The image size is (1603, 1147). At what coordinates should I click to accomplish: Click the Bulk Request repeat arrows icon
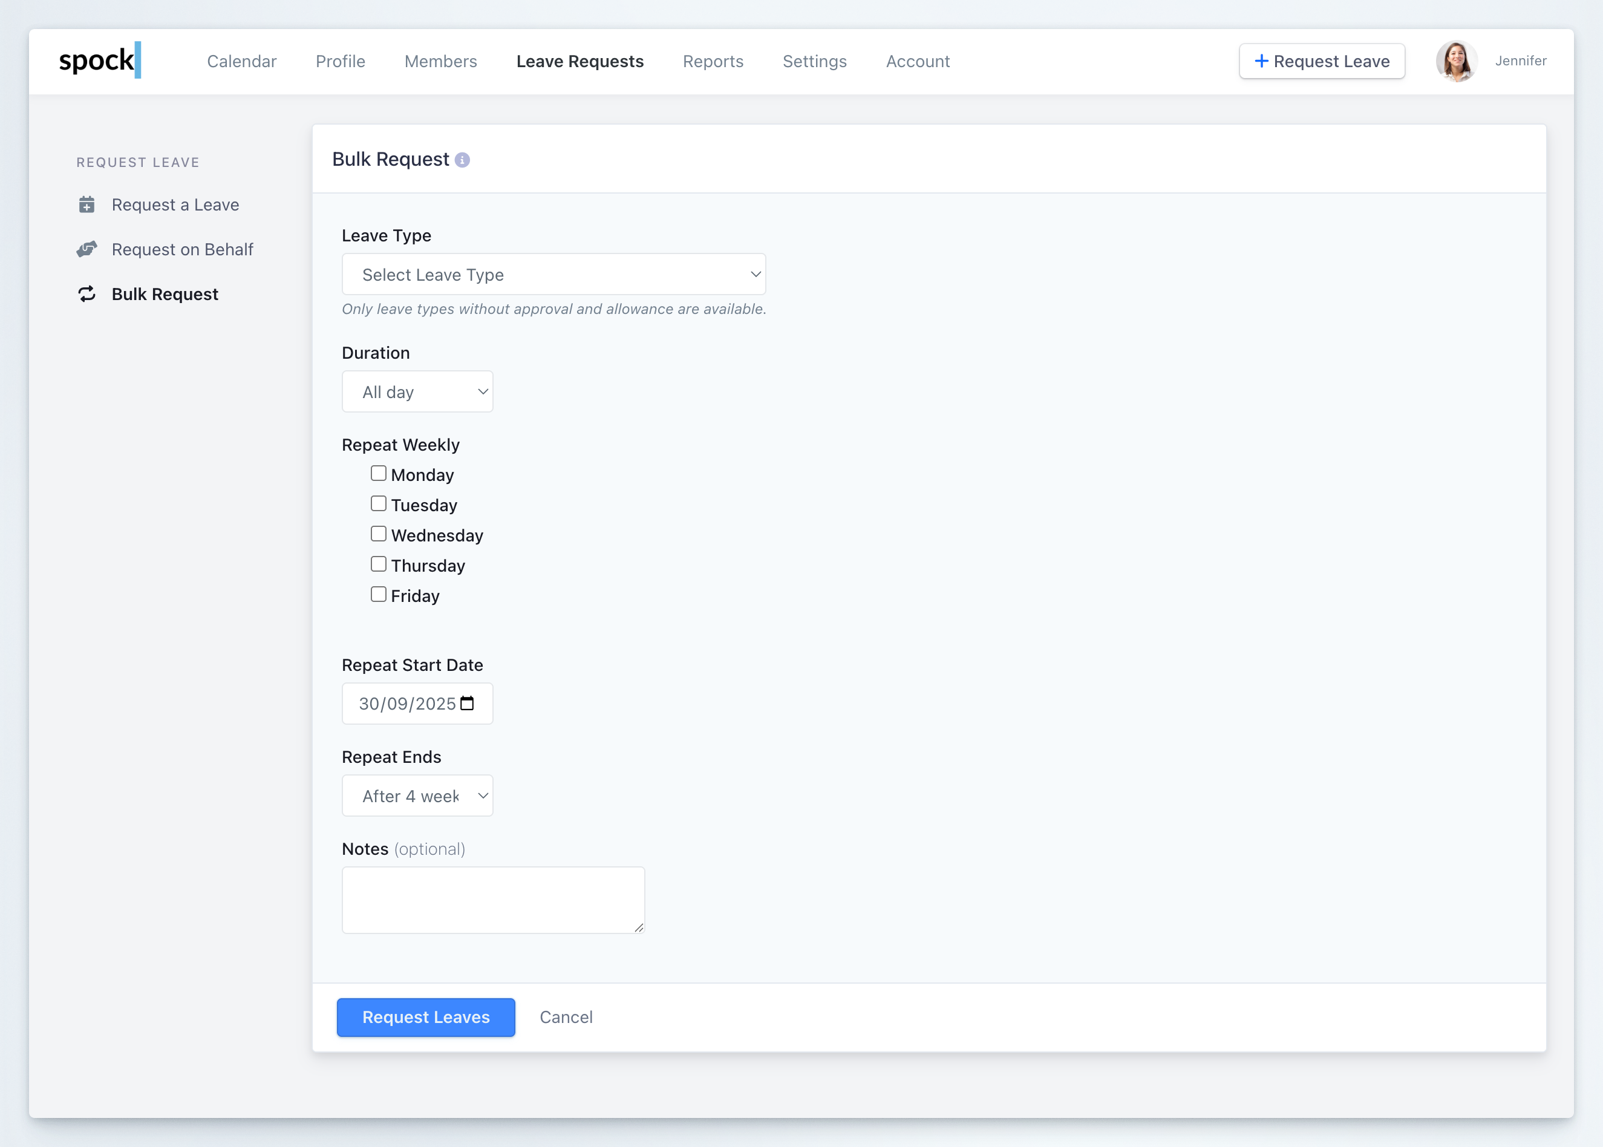87,294
